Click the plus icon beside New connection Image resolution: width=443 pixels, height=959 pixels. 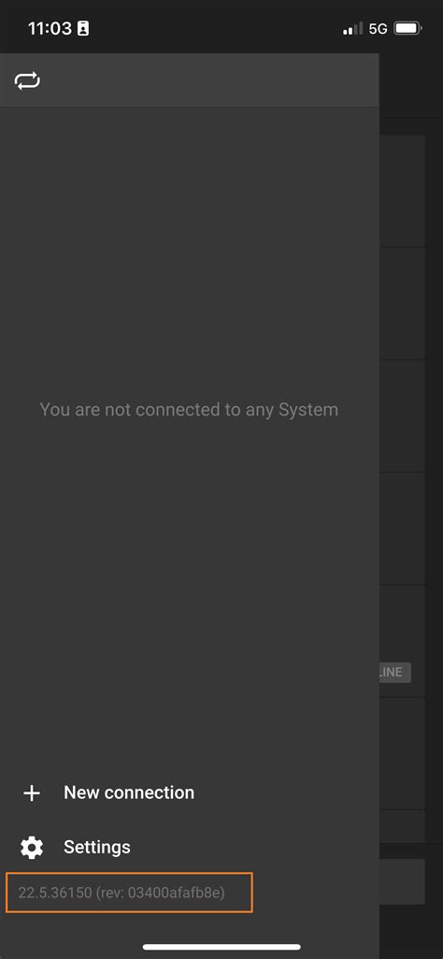point(31,793)
